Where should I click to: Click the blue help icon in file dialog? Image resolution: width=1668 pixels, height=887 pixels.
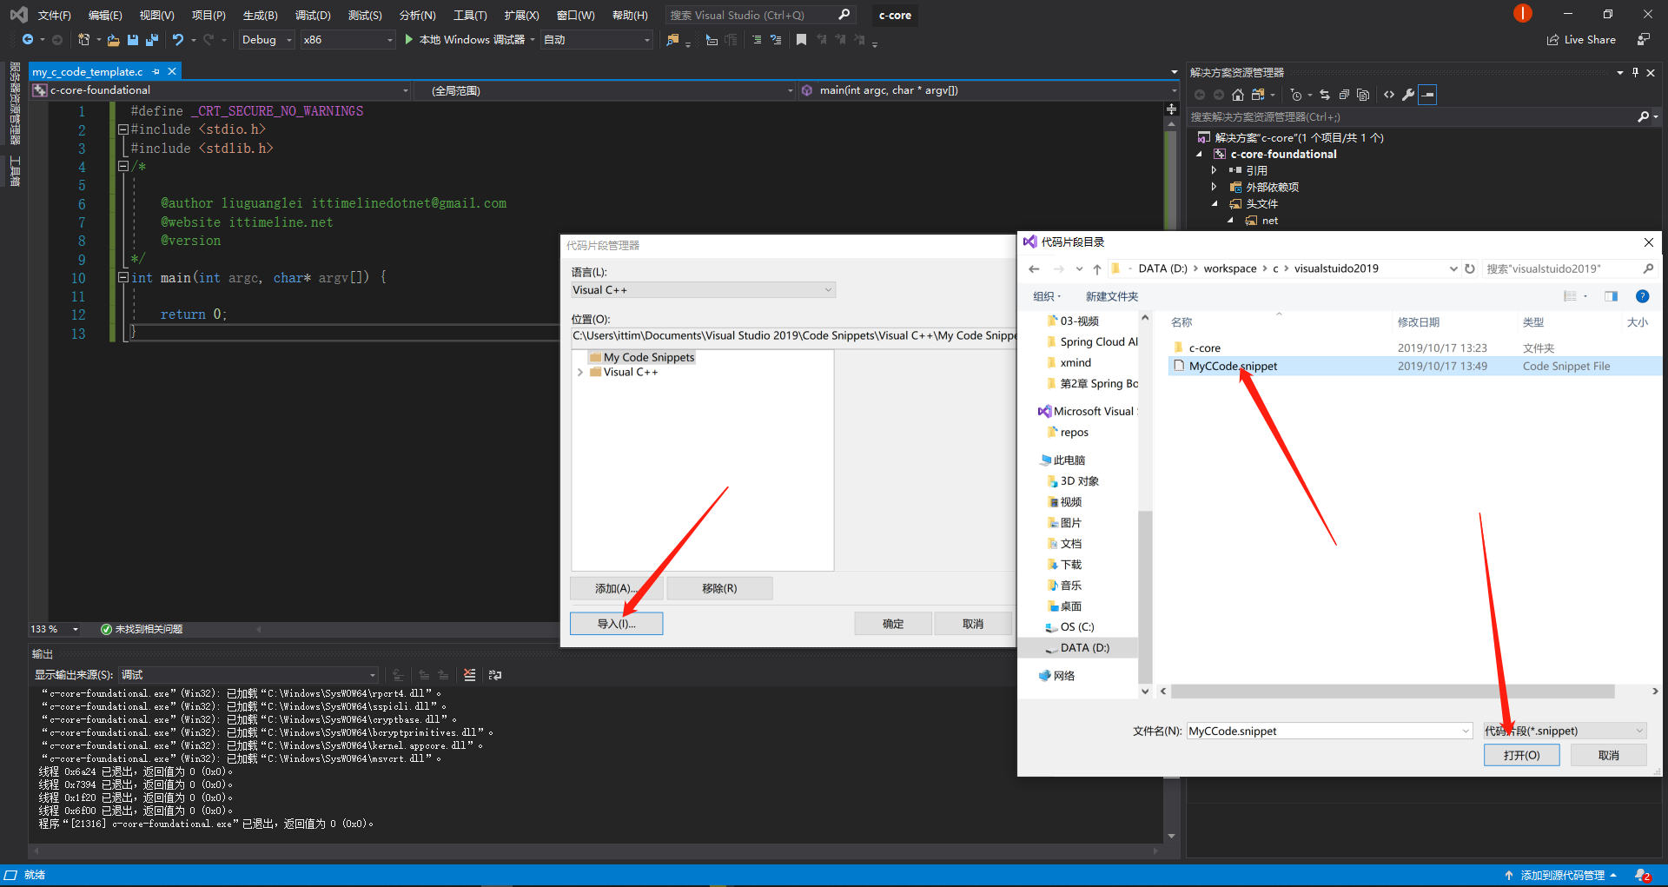click(1642, 296)
